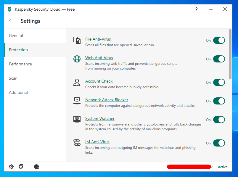Click the 'Scans all files that are opened' description
The height and width of the screenshot is (177, 238).
(120, 45)
